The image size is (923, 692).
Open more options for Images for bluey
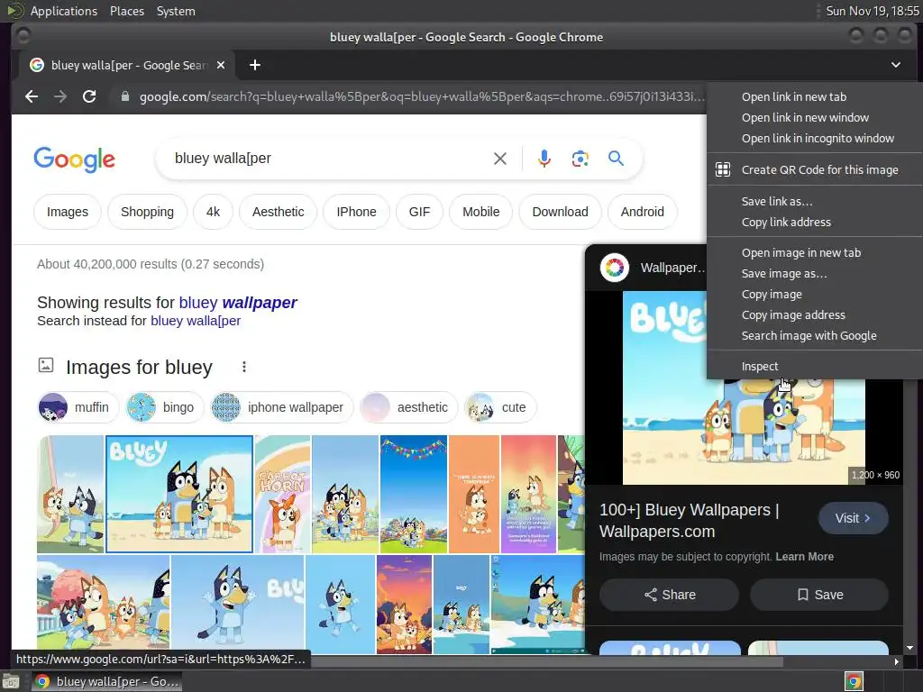[x=243, y=368]
